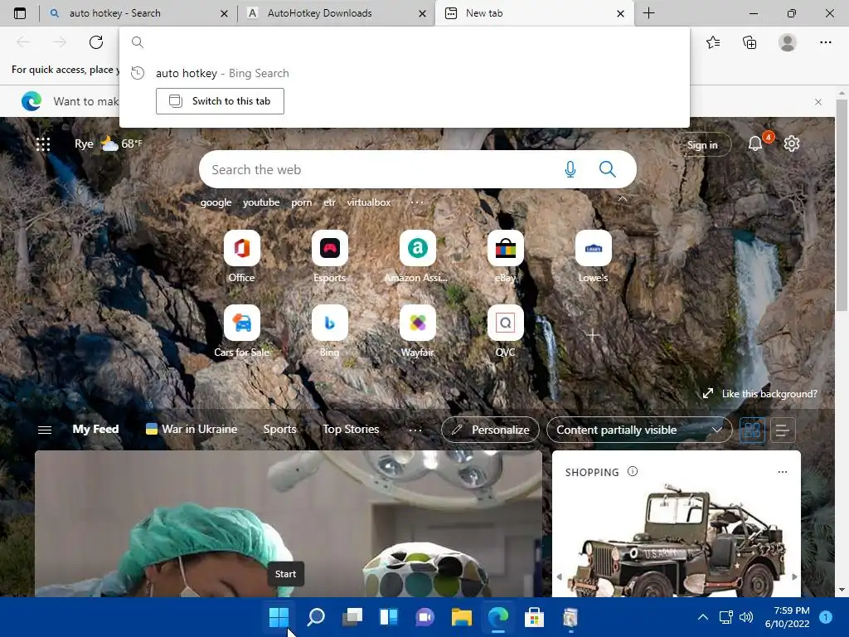The width and height of the screenshot is (849, 637).
Task: Open the app launcher grid icon
Action: [43, 144]
